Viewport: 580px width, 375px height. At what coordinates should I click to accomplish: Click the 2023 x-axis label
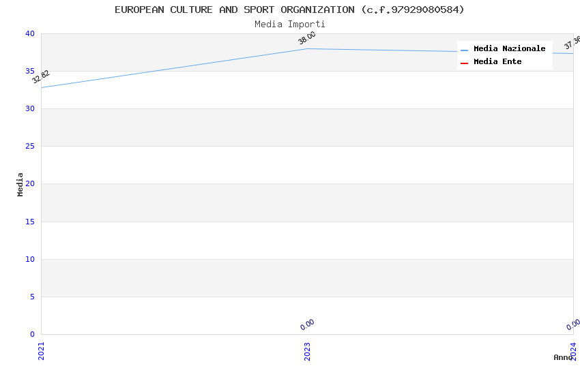(307, 351)
